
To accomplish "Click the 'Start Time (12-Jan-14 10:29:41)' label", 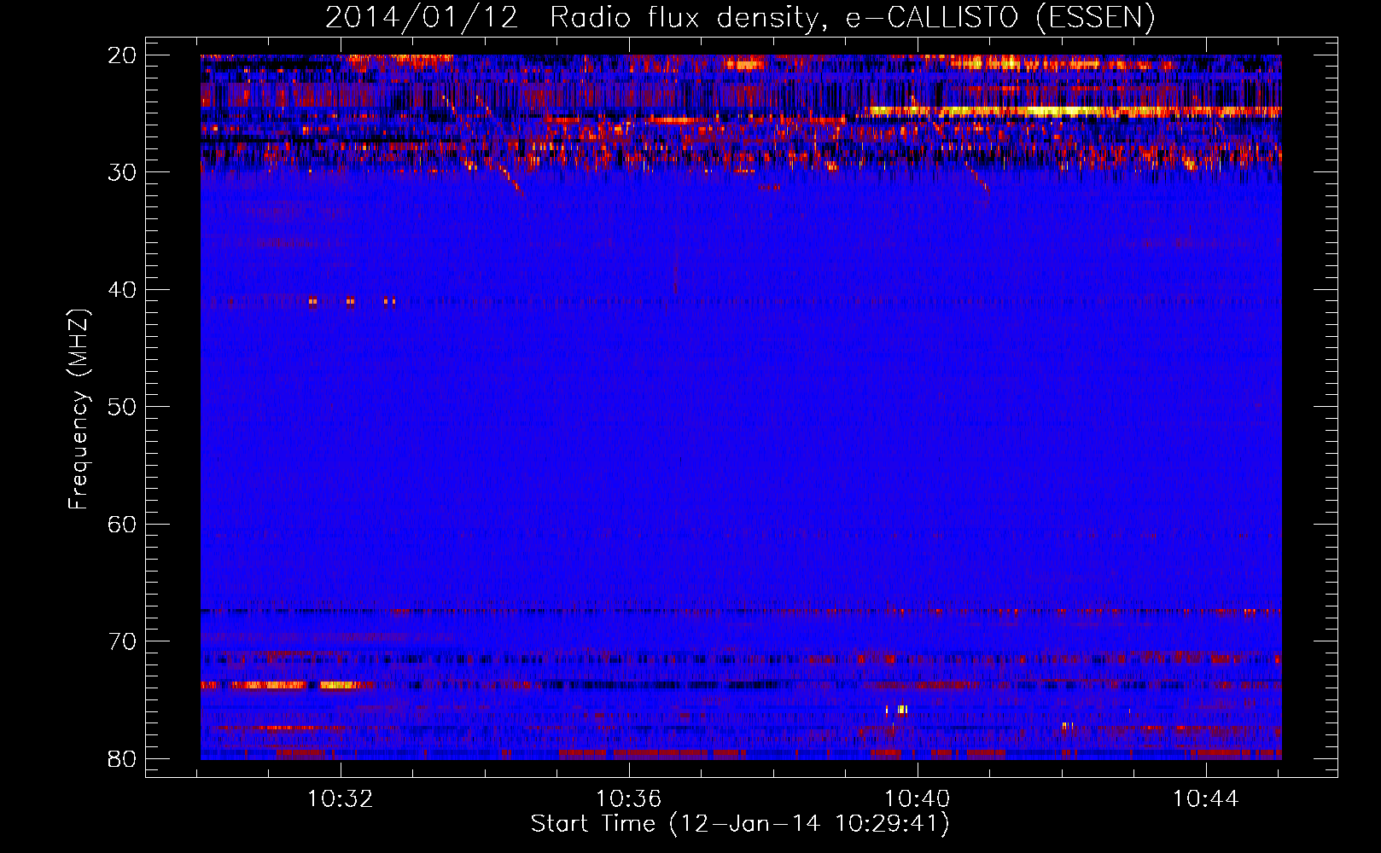I will (740, 824).
